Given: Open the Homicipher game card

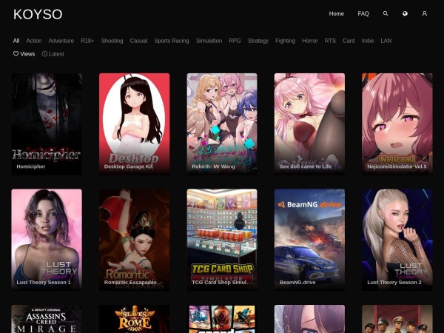Looking at the screenshot, I should point(47,122).
